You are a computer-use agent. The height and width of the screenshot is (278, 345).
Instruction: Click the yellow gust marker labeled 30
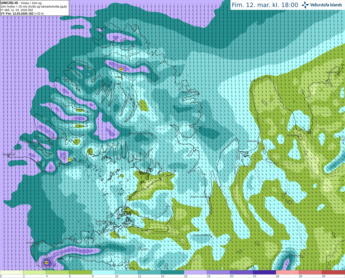point(46,263)
